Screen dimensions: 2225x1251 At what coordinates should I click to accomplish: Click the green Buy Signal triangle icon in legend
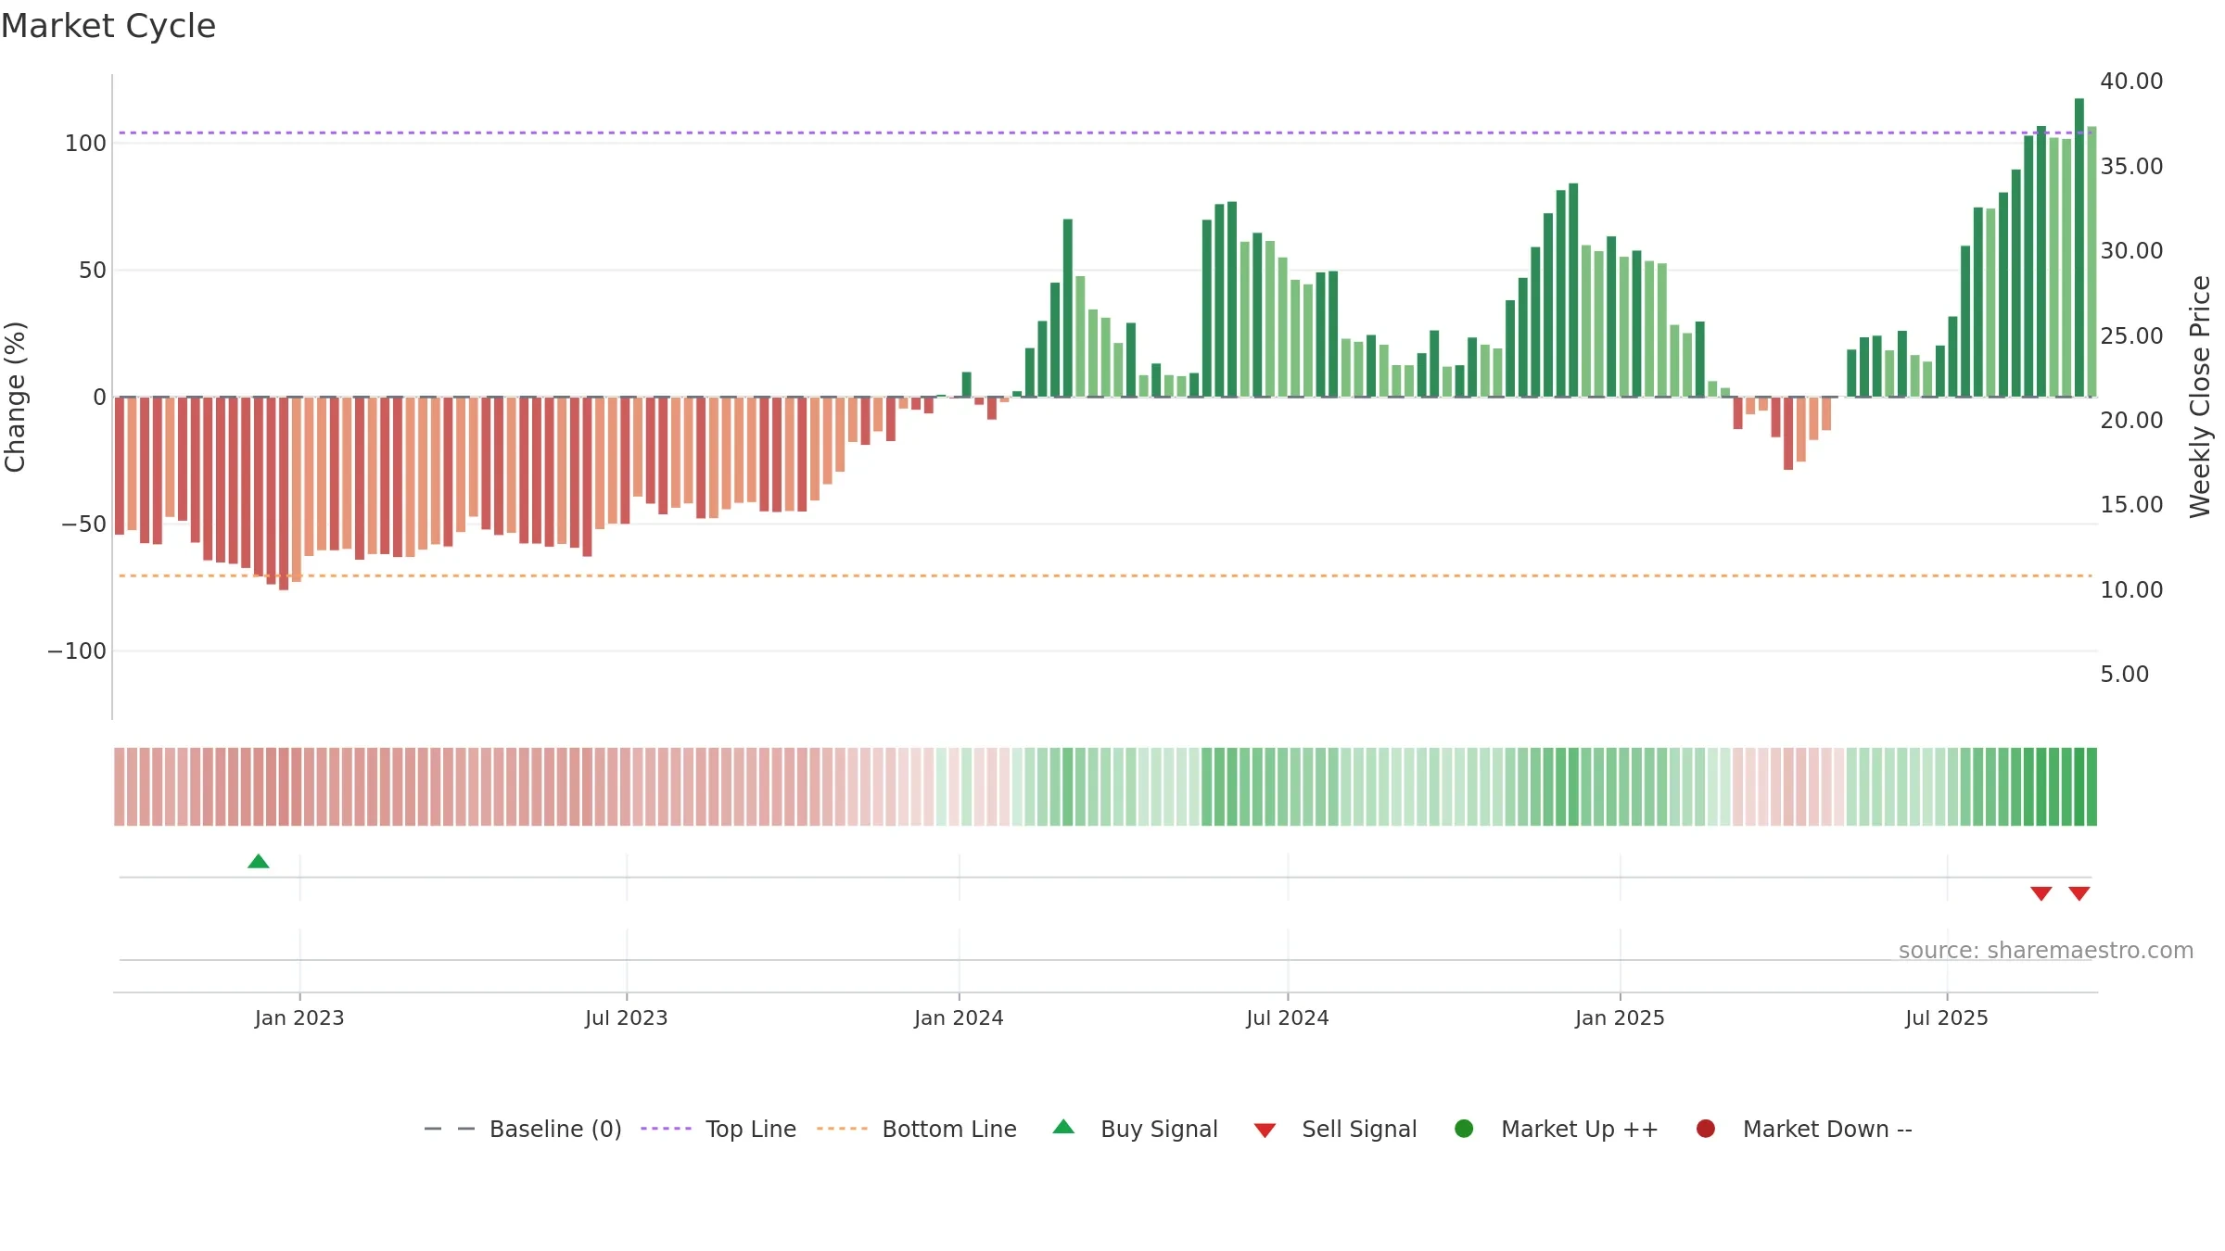coord(1064,1127)
